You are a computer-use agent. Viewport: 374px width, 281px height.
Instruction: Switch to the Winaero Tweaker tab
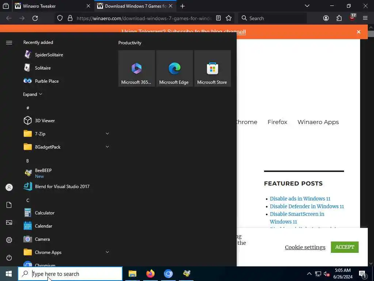53,6
